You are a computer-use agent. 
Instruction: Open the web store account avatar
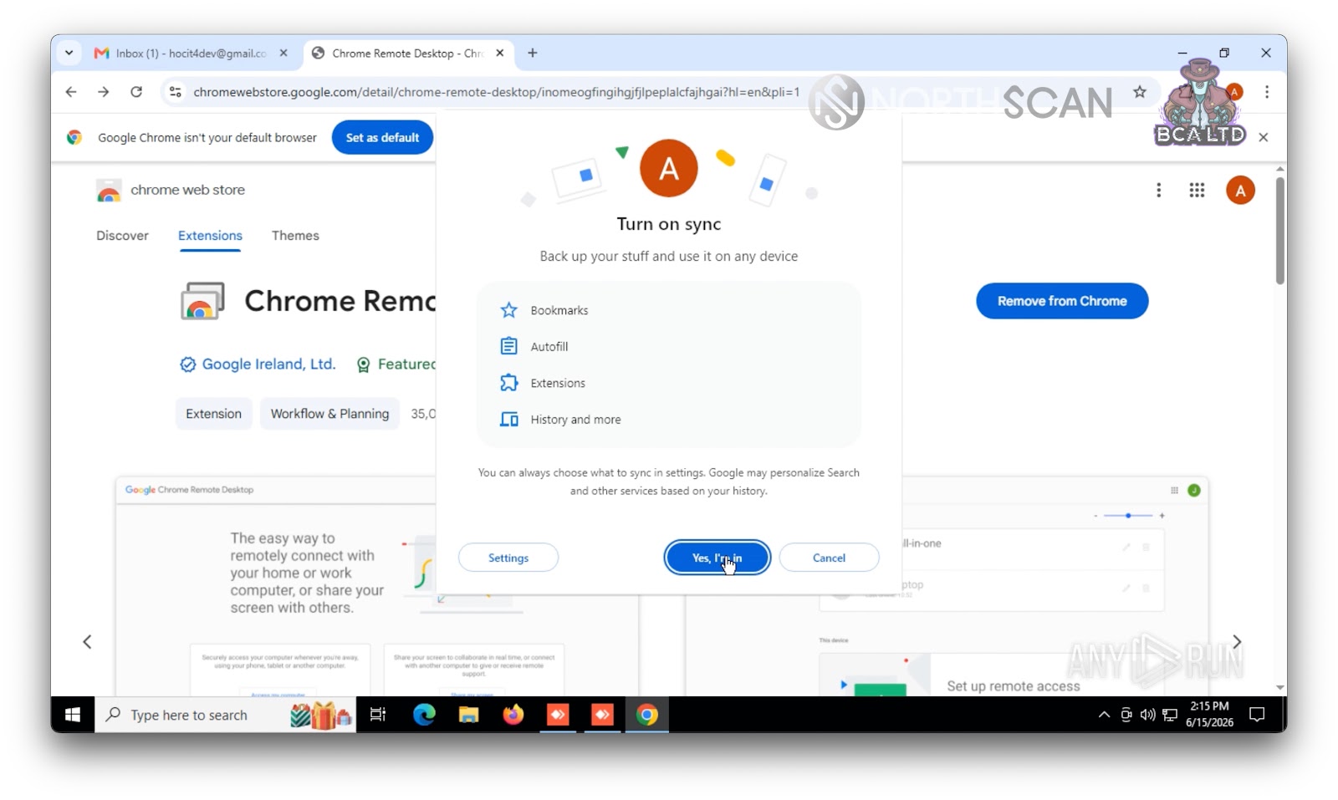(1240, 191)
